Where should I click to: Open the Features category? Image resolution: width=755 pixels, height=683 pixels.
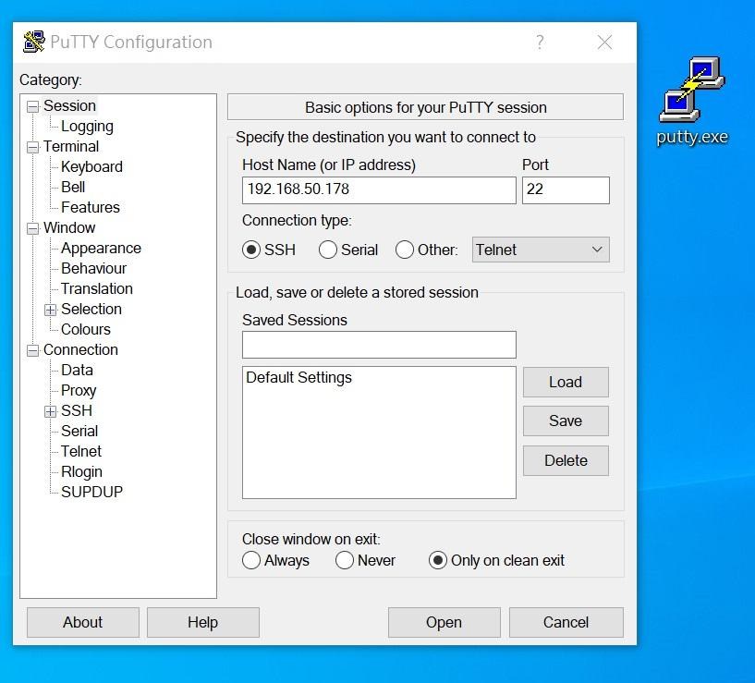(x=91, y=207)
